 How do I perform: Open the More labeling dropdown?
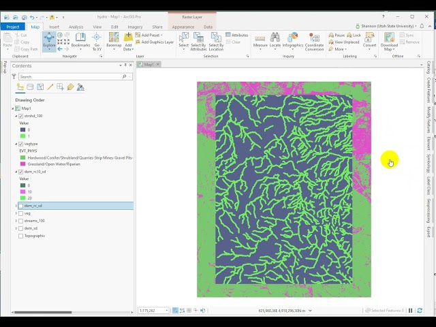tap(337, 49)
